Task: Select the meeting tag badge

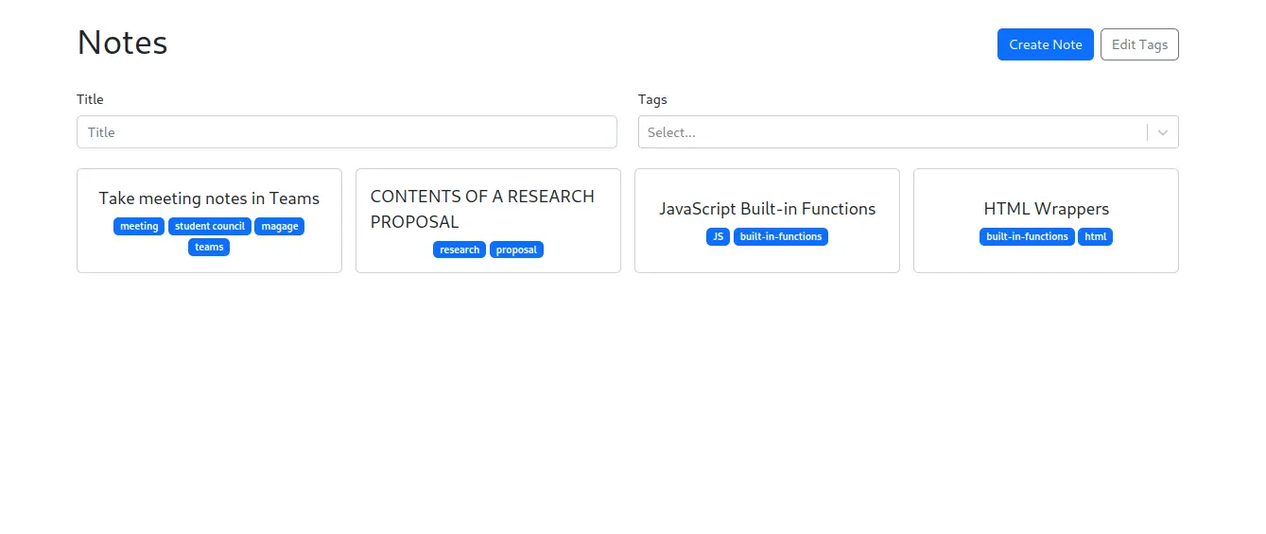Action: pos(139,226)
